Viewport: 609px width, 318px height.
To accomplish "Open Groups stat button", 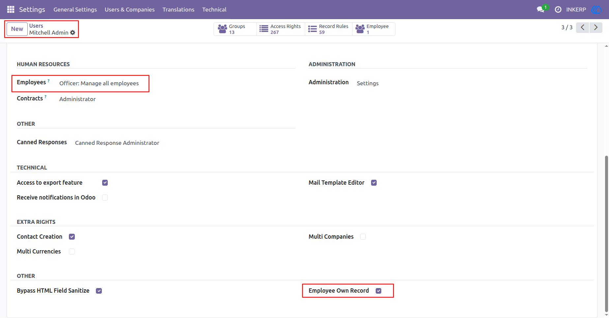I will (x=235, y=29).
